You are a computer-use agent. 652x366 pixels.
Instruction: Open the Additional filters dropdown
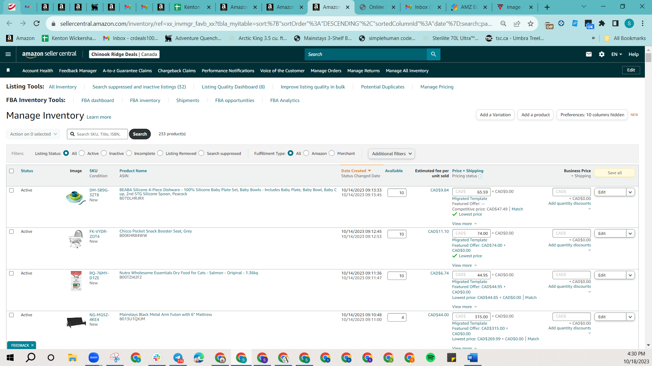391,154
